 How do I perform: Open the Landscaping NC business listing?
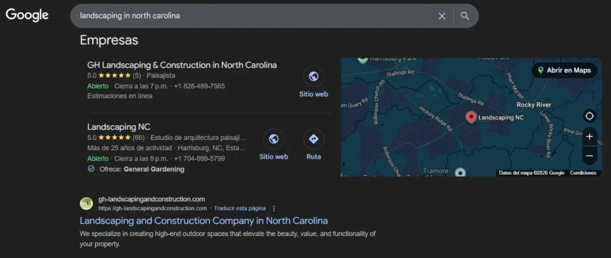(119, 127)
